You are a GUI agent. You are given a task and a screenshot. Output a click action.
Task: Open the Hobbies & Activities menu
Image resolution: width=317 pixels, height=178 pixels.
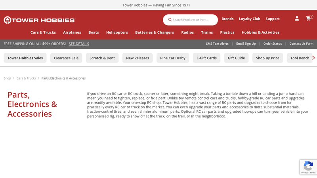pos(260,32)
